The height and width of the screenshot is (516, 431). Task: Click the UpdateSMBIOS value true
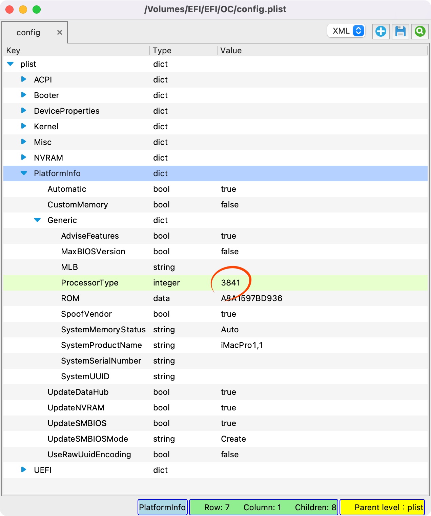coord(228,423)
